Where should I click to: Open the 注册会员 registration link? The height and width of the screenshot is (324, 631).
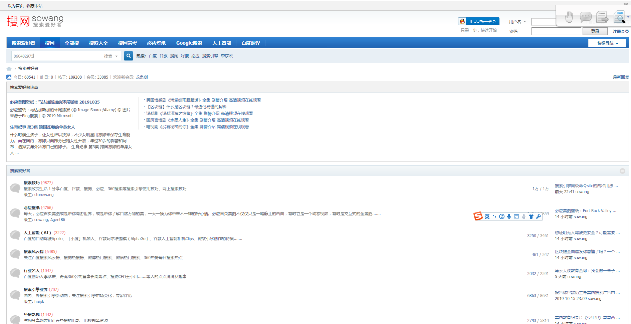pos(621,31)
